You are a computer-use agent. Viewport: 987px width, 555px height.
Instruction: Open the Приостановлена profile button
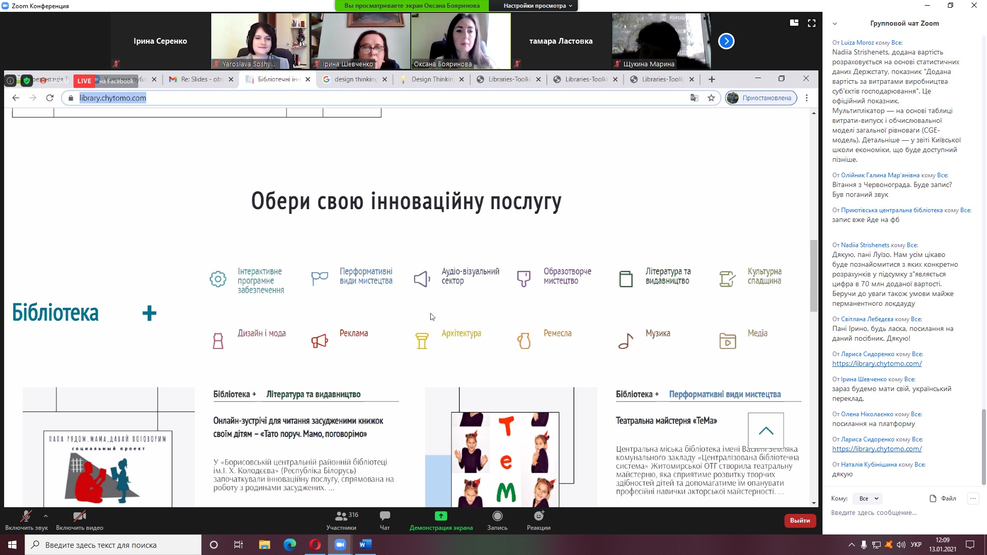pyautogui.click(x=761, y=98)
